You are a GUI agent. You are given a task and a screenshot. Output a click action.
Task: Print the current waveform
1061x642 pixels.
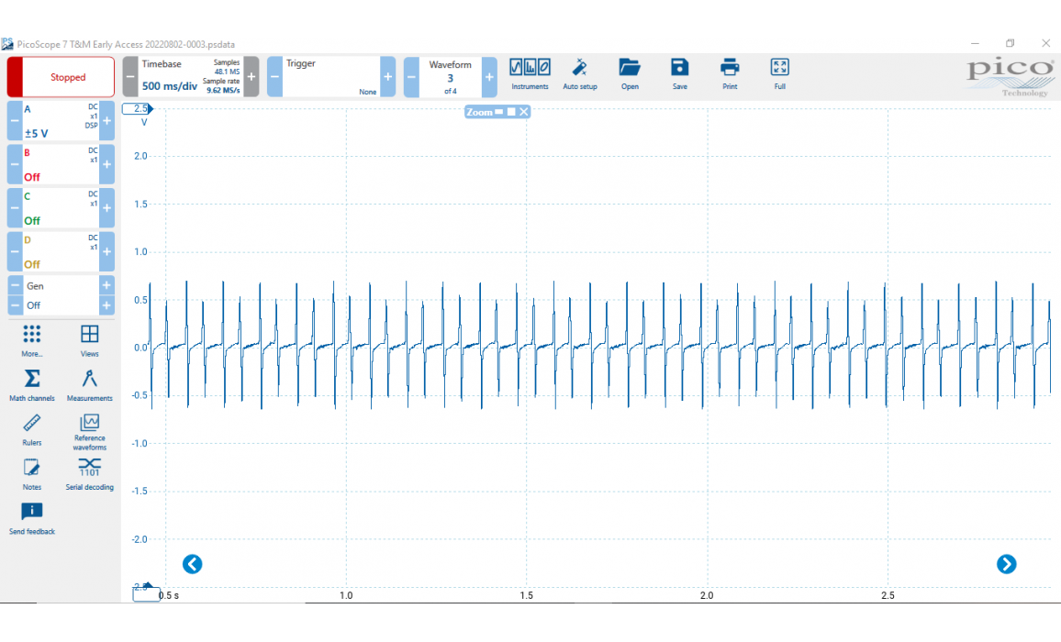[730, 73]
